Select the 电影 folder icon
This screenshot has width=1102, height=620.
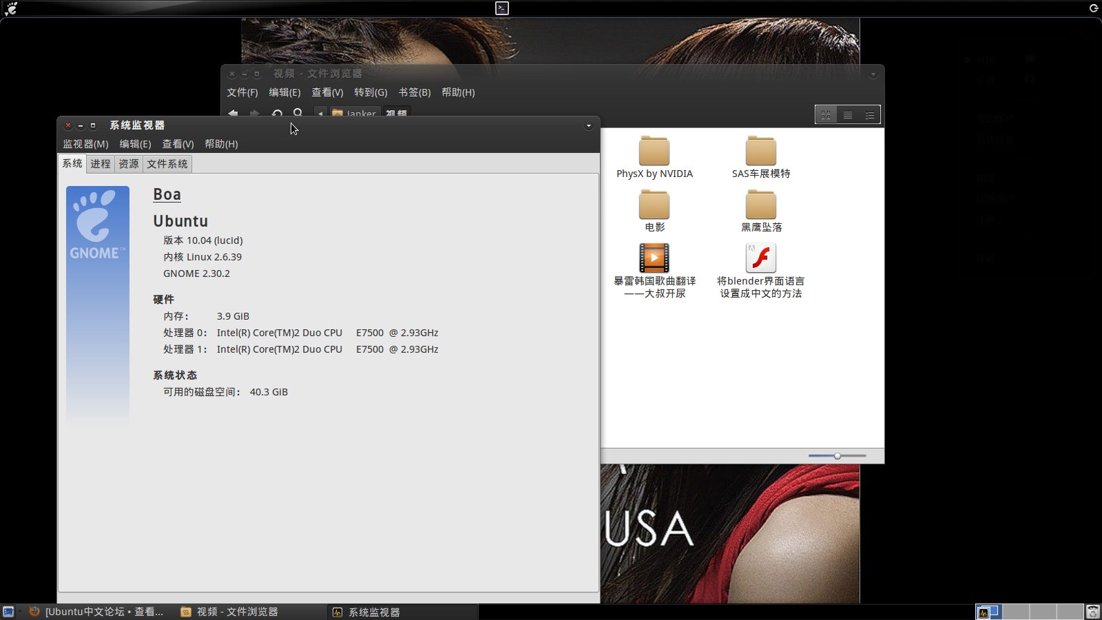(x=654, y=205)
